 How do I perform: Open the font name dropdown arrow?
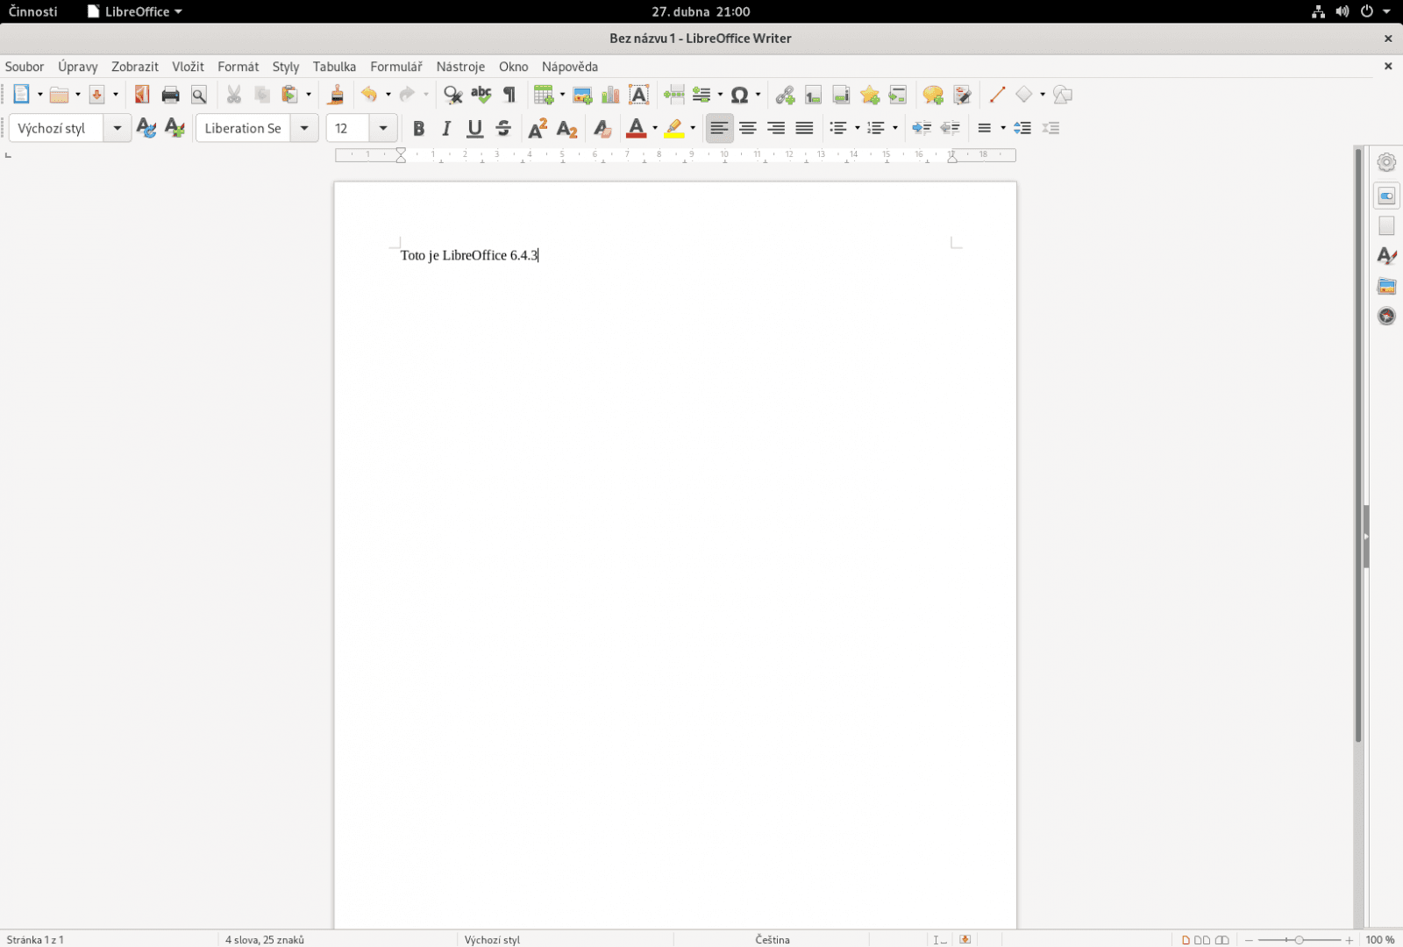(x=304, y=129)
